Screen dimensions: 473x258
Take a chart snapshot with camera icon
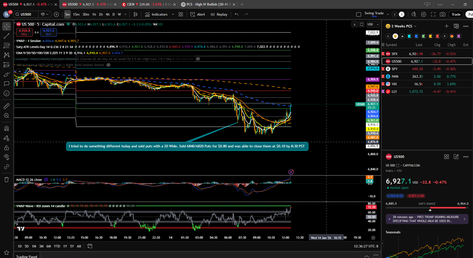442,14
